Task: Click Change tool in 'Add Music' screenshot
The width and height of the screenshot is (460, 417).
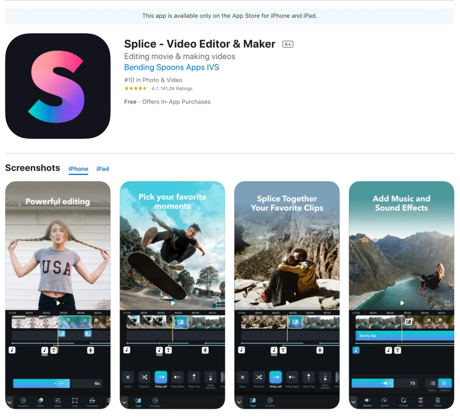Action: [x=403, y=402]
